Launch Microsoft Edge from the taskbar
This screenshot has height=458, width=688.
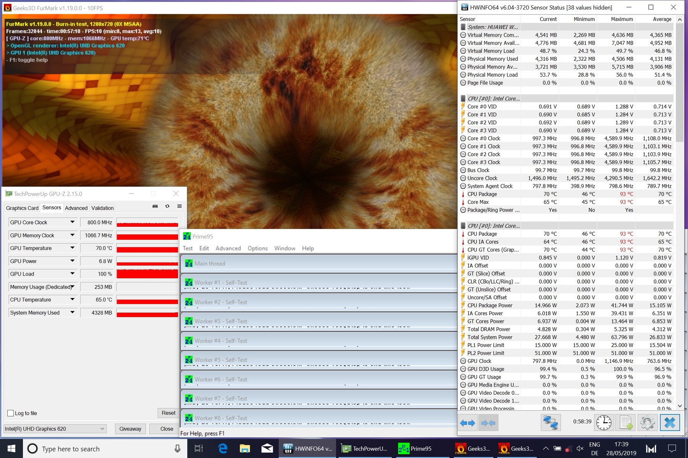coord(222,448)
